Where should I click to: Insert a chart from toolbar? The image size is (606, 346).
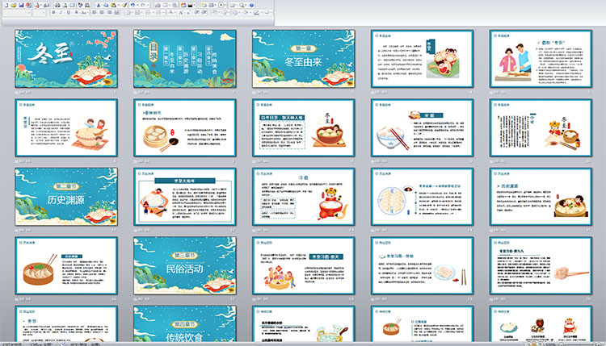(x=157, y=5)
